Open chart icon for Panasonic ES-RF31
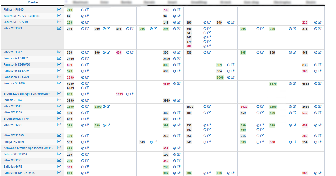Viewport: 336px width, 176px height. 59,58
